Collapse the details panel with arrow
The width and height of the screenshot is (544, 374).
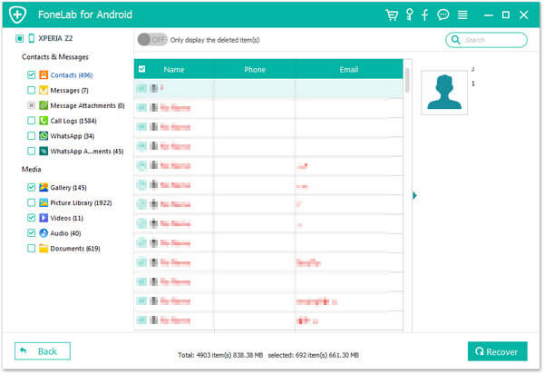coord(414,194)
